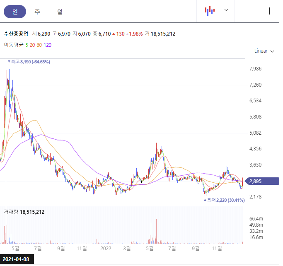Click the 이동평균 label
This screenshot has height=266, width=283.
14,45
